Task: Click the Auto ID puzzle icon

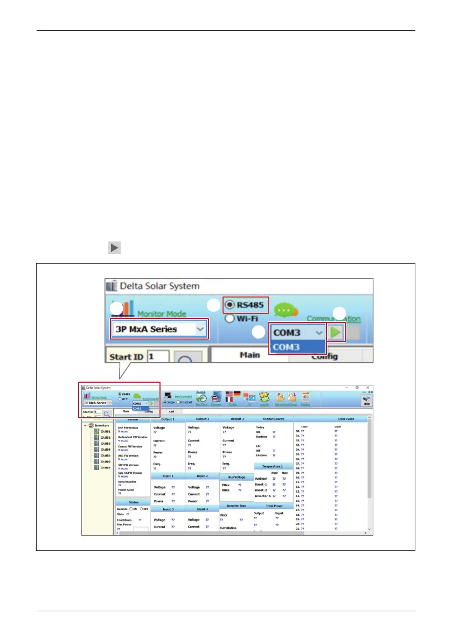Action: point(264,397)
